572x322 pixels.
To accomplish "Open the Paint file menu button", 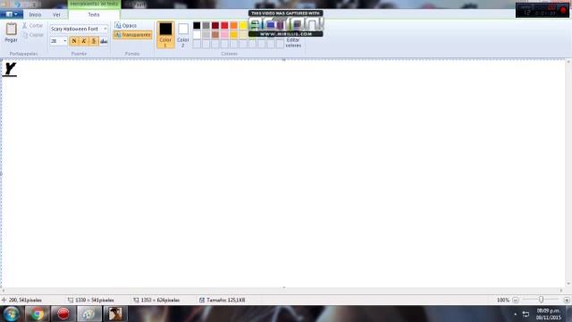I will (x=12, y=14).
